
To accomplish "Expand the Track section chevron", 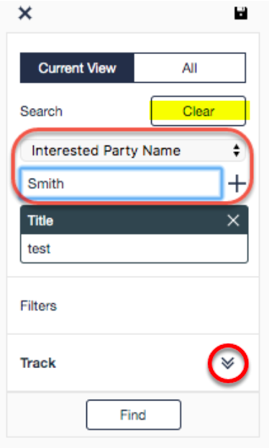I will click(228, 363).
